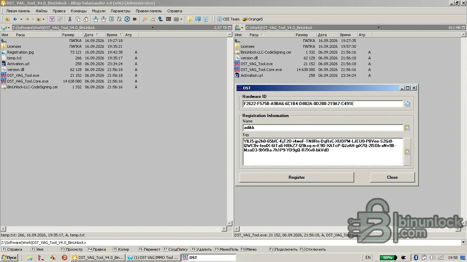Click the Пуск Start button on taskbar
Screen dimensions: 467x262
(9, 258)
